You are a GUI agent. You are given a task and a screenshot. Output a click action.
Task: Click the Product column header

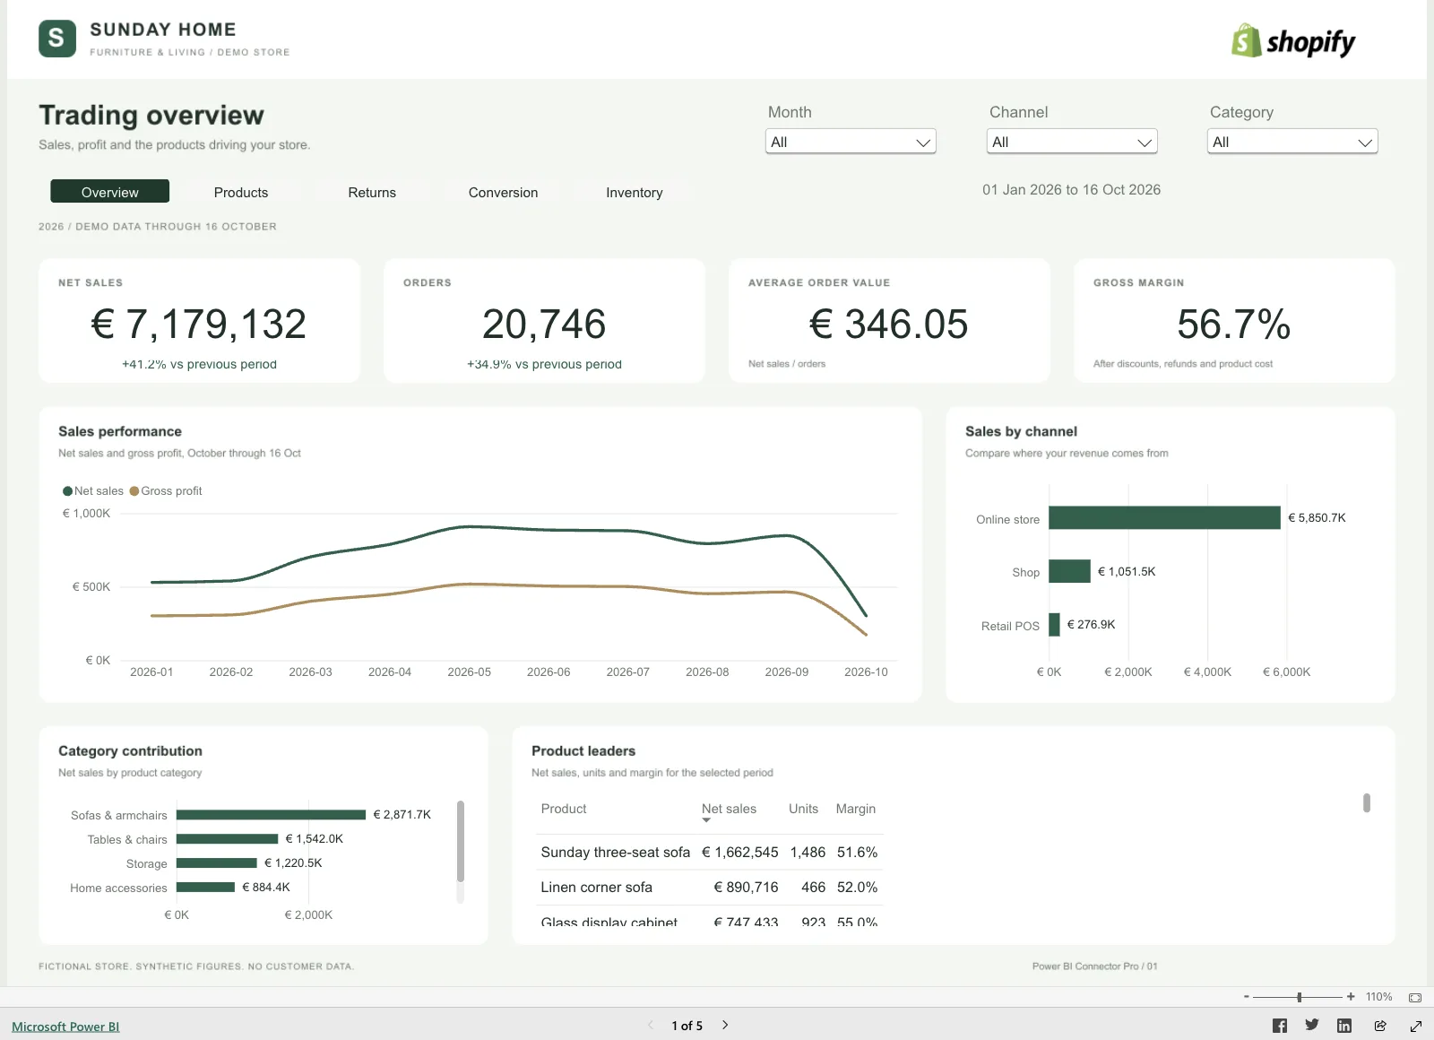tap(564, 809)
